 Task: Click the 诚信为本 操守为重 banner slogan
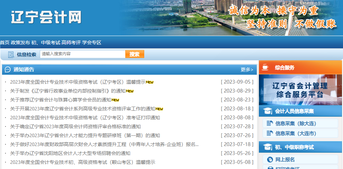tap(273, 11)
